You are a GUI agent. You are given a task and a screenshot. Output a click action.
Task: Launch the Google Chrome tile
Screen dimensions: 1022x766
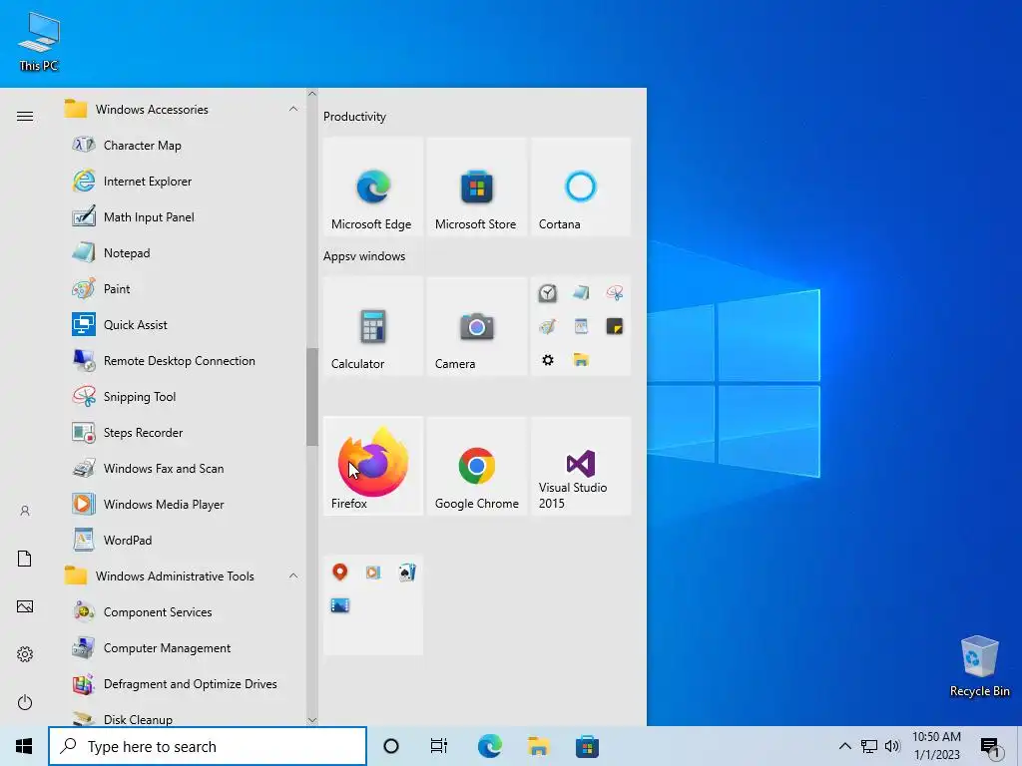pos(476,466)
